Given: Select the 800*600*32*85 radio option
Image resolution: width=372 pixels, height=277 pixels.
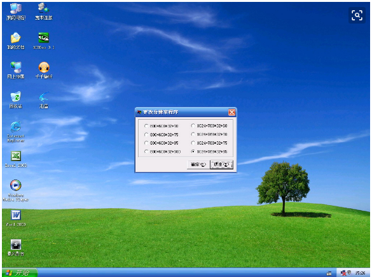Looking at the screenshot, I should pyautogui.click(x=162, y=143).
